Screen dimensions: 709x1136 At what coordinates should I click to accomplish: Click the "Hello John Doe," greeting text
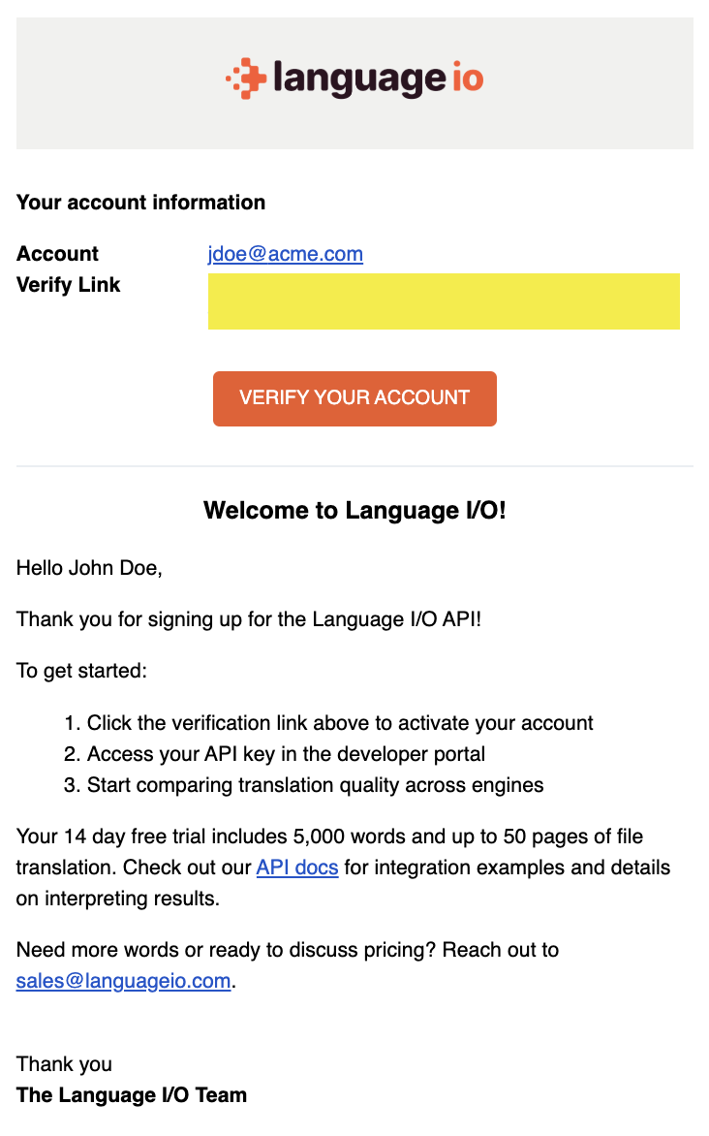click(89, 568)
